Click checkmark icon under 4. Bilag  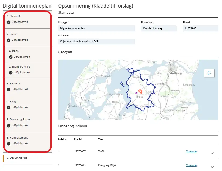[x=9, y=107]
